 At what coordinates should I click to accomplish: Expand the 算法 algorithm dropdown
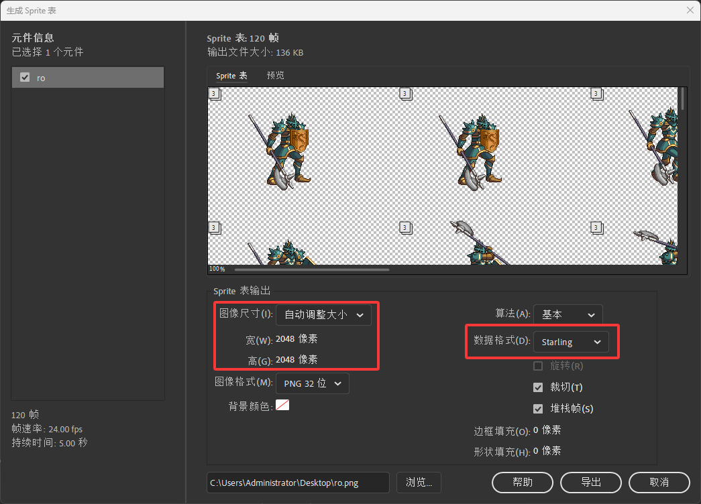click(568, 314)
